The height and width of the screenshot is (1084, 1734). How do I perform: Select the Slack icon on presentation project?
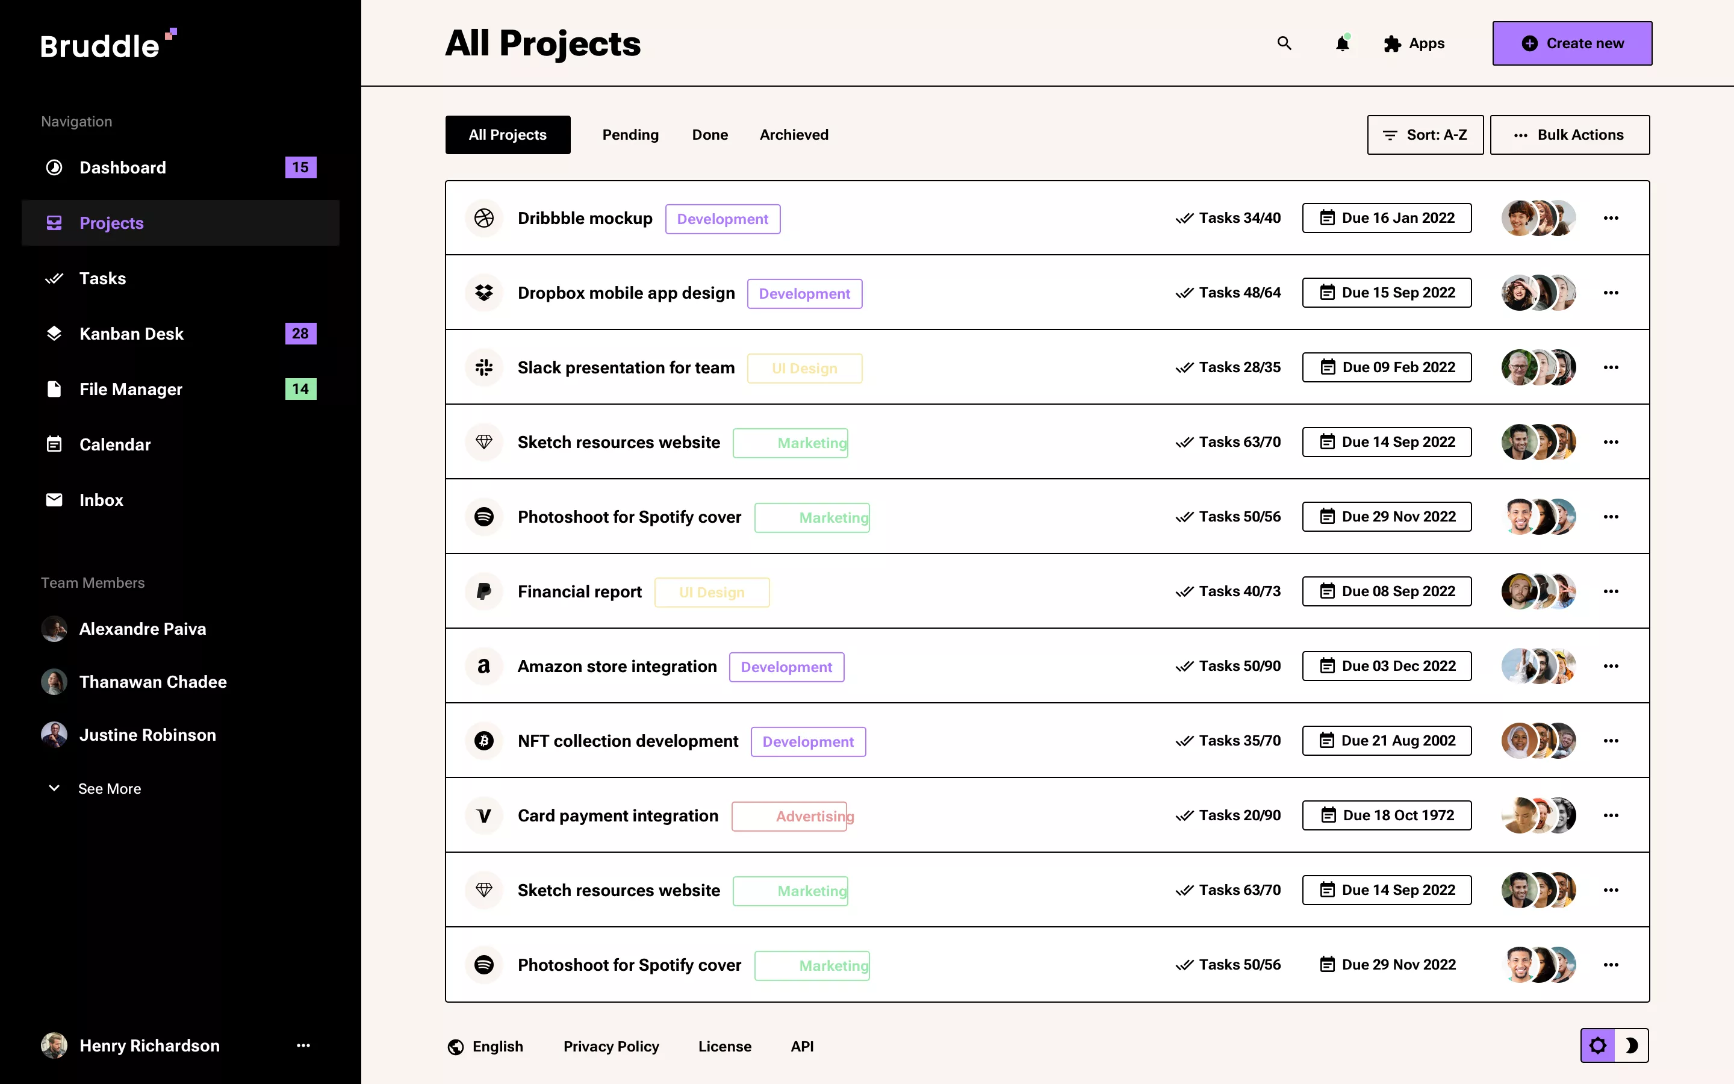(x=484, y=367)
